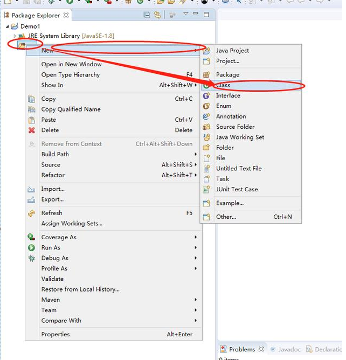The height and width of the screenshot is (360, 346).
Task: Click the red Delete icon
Action: (x=31, y=130)
